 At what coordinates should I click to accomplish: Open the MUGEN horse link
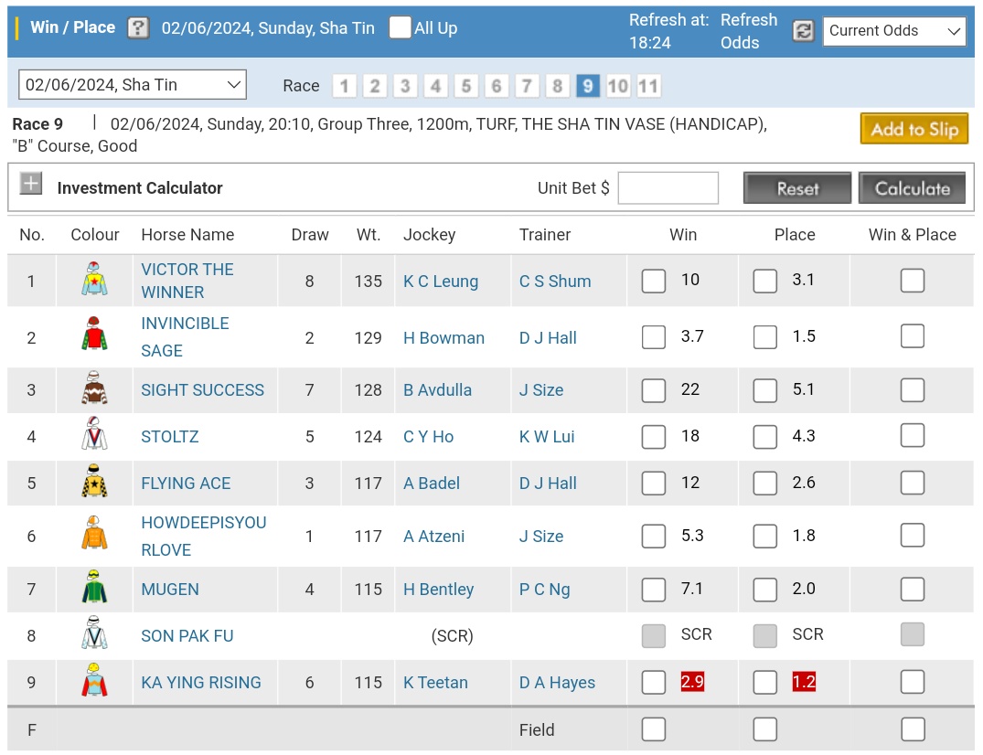point(170,589)
